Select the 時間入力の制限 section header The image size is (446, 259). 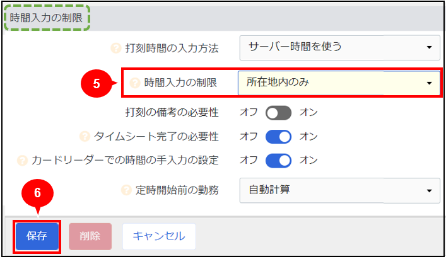(x=46, y=18)
